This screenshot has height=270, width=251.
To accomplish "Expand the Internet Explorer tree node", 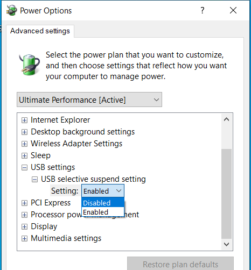I will [x=24, y=120].
